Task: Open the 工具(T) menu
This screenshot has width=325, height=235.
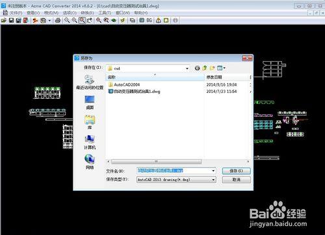Action: (x=105, y=13)
